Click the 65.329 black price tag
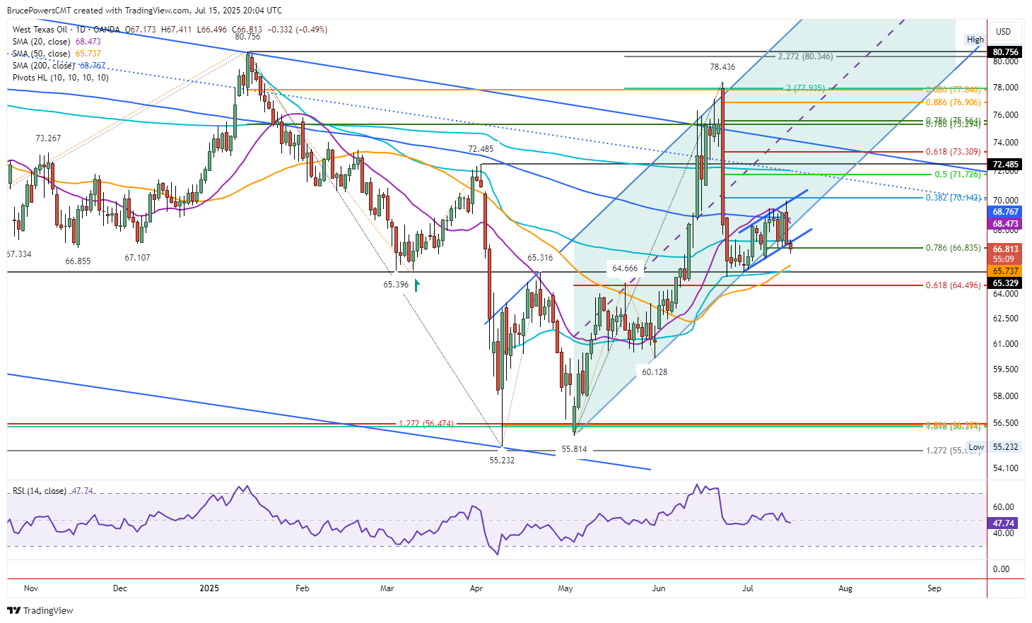 [1006, 283]
